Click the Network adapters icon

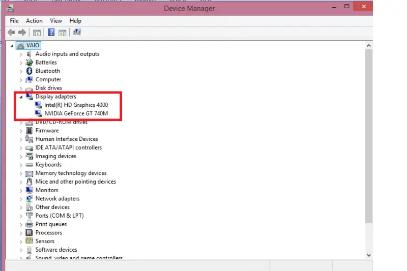[x=30, y=199]
